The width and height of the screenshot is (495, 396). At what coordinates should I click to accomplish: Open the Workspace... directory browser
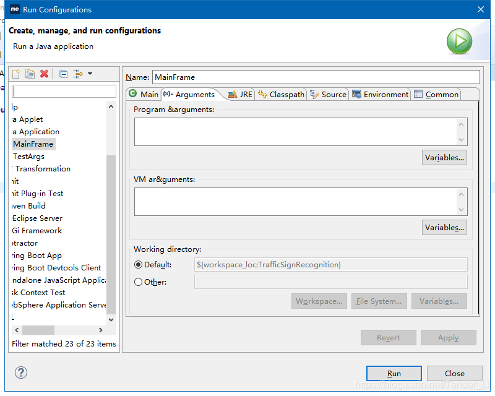pos(319,301)
